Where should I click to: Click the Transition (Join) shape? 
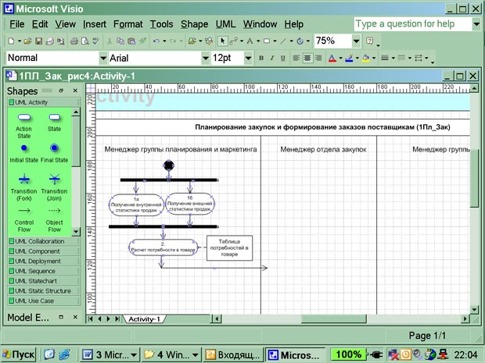[x=54, y=179]
